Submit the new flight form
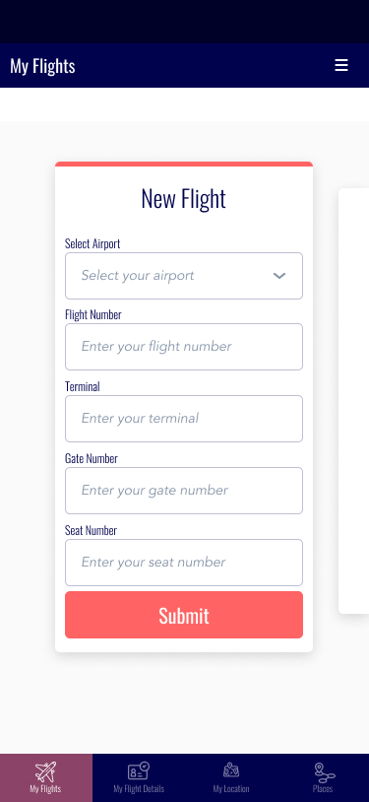This screenshot has height=802, width=369. click(x=184, y=615)
